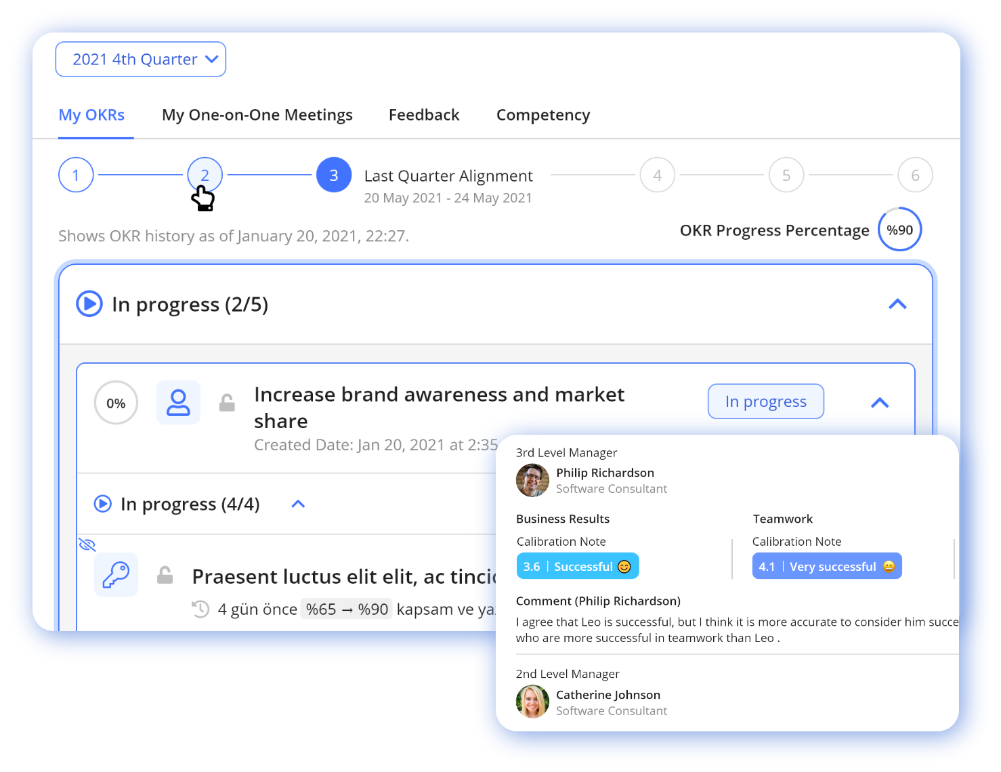Click Philip Richardson's avatar

[x=532, y=480]
